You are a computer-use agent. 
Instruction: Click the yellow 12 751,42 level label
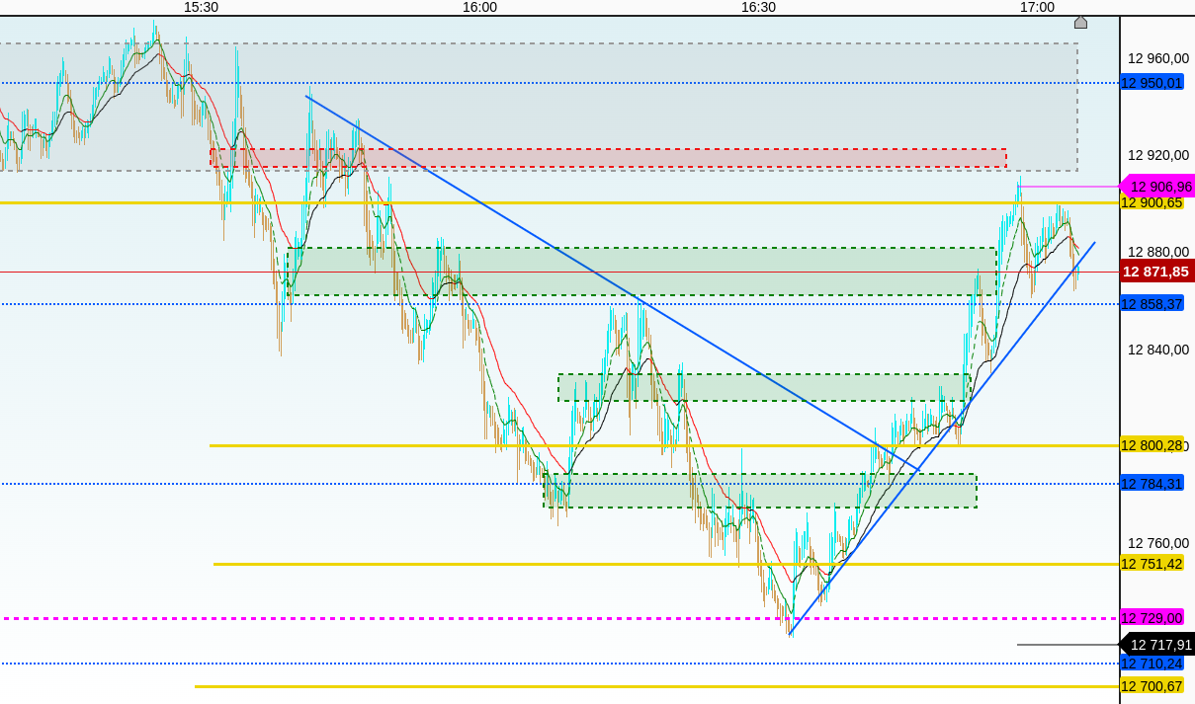coord(1152,564)
